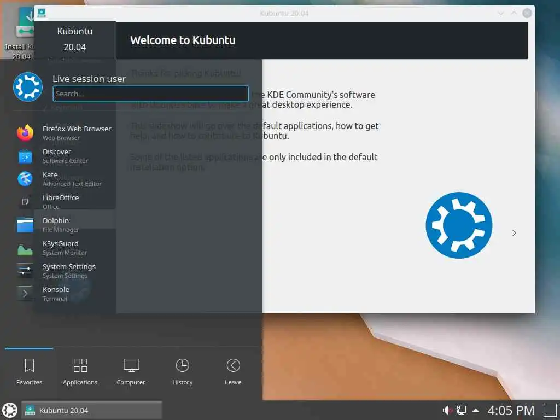Click the Kubuntu 20.04 window title icon

42,13
